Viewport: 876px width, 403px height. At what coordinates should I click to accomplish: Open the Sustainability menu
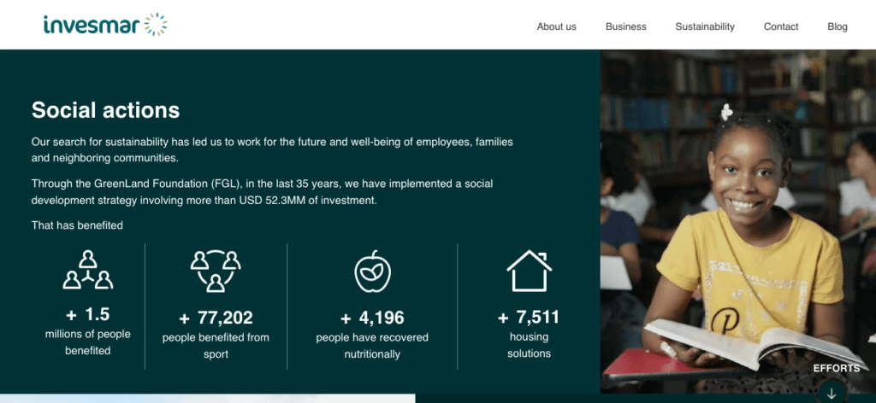point(705,26)
